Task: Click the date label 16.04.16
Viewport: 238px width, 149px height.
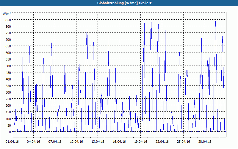Action: 119,142
